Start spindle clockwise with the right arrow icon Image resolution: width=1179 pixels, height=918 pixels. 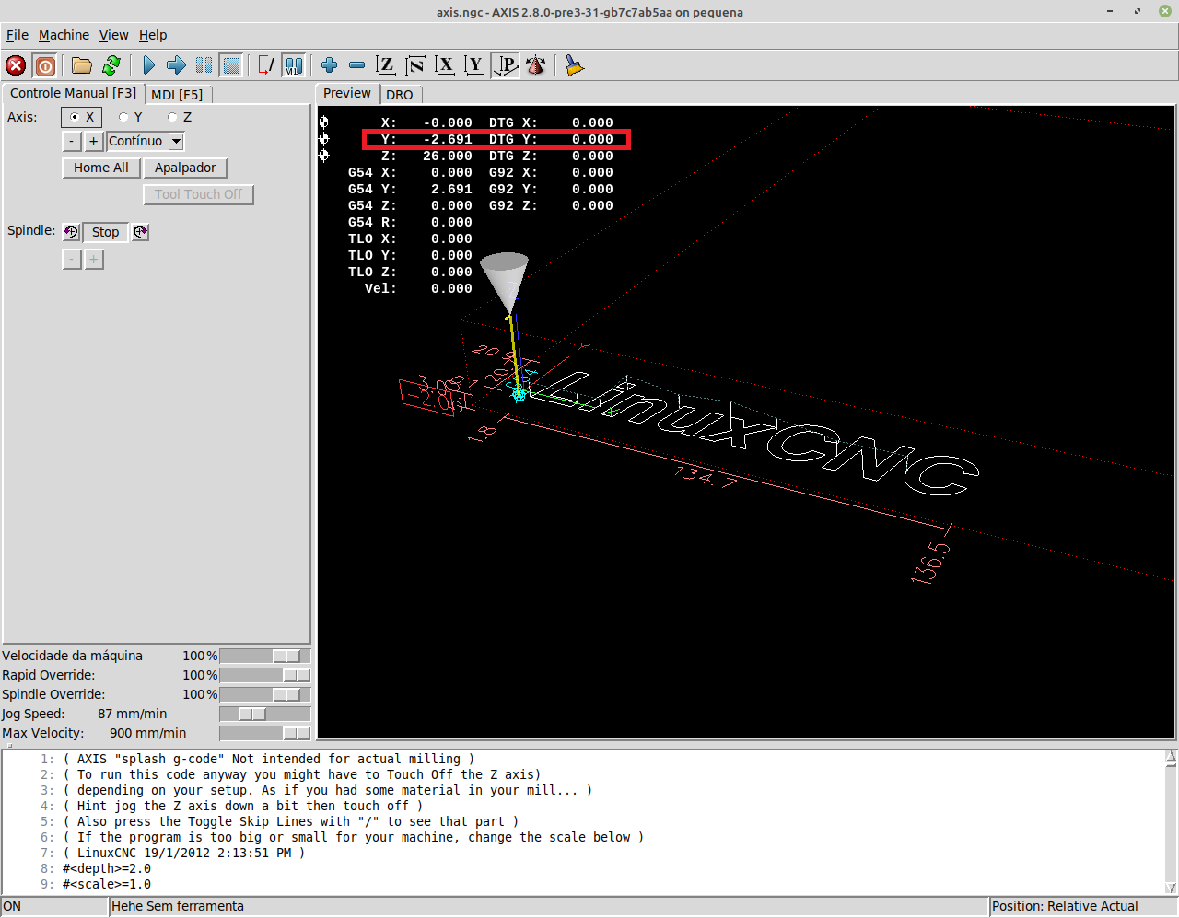pyautogui.click(x=140, y=232)
